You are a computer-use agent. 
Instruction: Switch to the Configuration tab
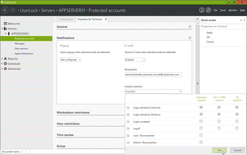(x=66, y=19)
